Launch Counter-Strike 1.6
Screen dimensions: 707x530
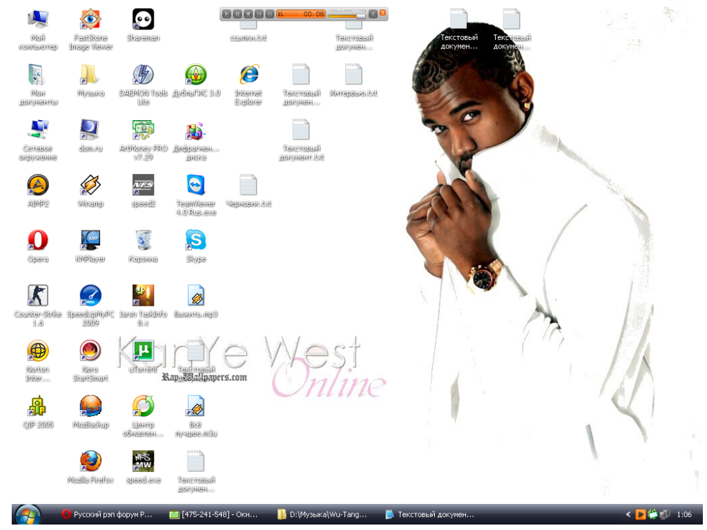click(x=38, y=306)
